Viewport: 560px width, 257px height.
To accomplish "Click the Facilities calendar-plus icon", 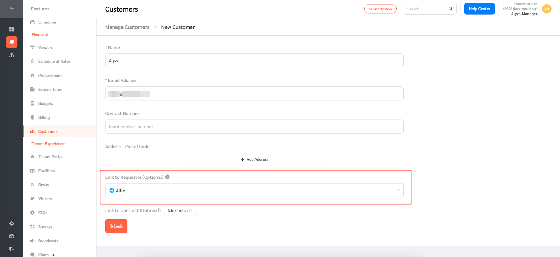I will [x=33, y=171].
